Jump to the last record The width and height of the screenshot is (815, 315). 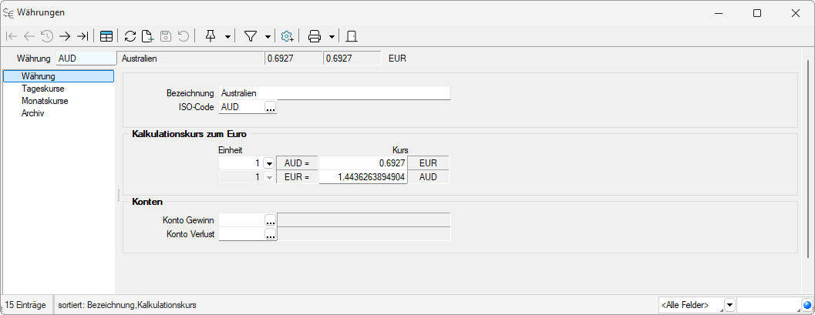click(83, 36)
